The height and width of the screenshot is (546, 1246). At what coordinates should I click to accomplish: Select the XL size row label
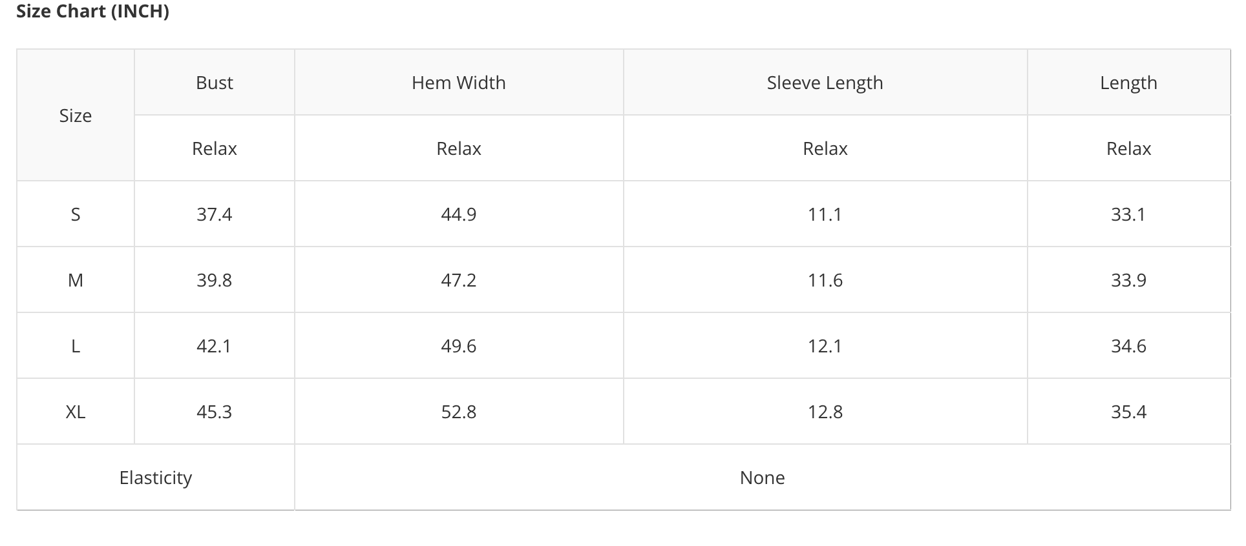point(76,412)
